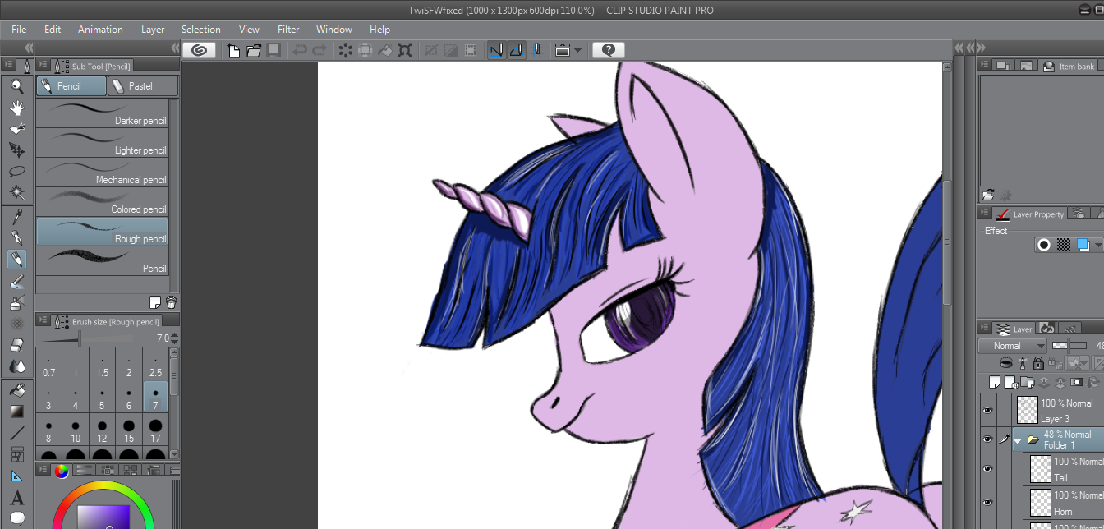This screenshot has width=1104, height=529.
Task: Select the Move hand tool
Action: click(x=17, y=108)
